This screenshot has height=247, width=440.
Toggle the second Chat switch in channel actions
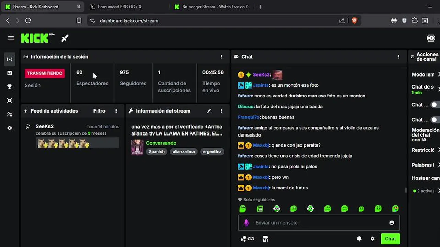435,120
